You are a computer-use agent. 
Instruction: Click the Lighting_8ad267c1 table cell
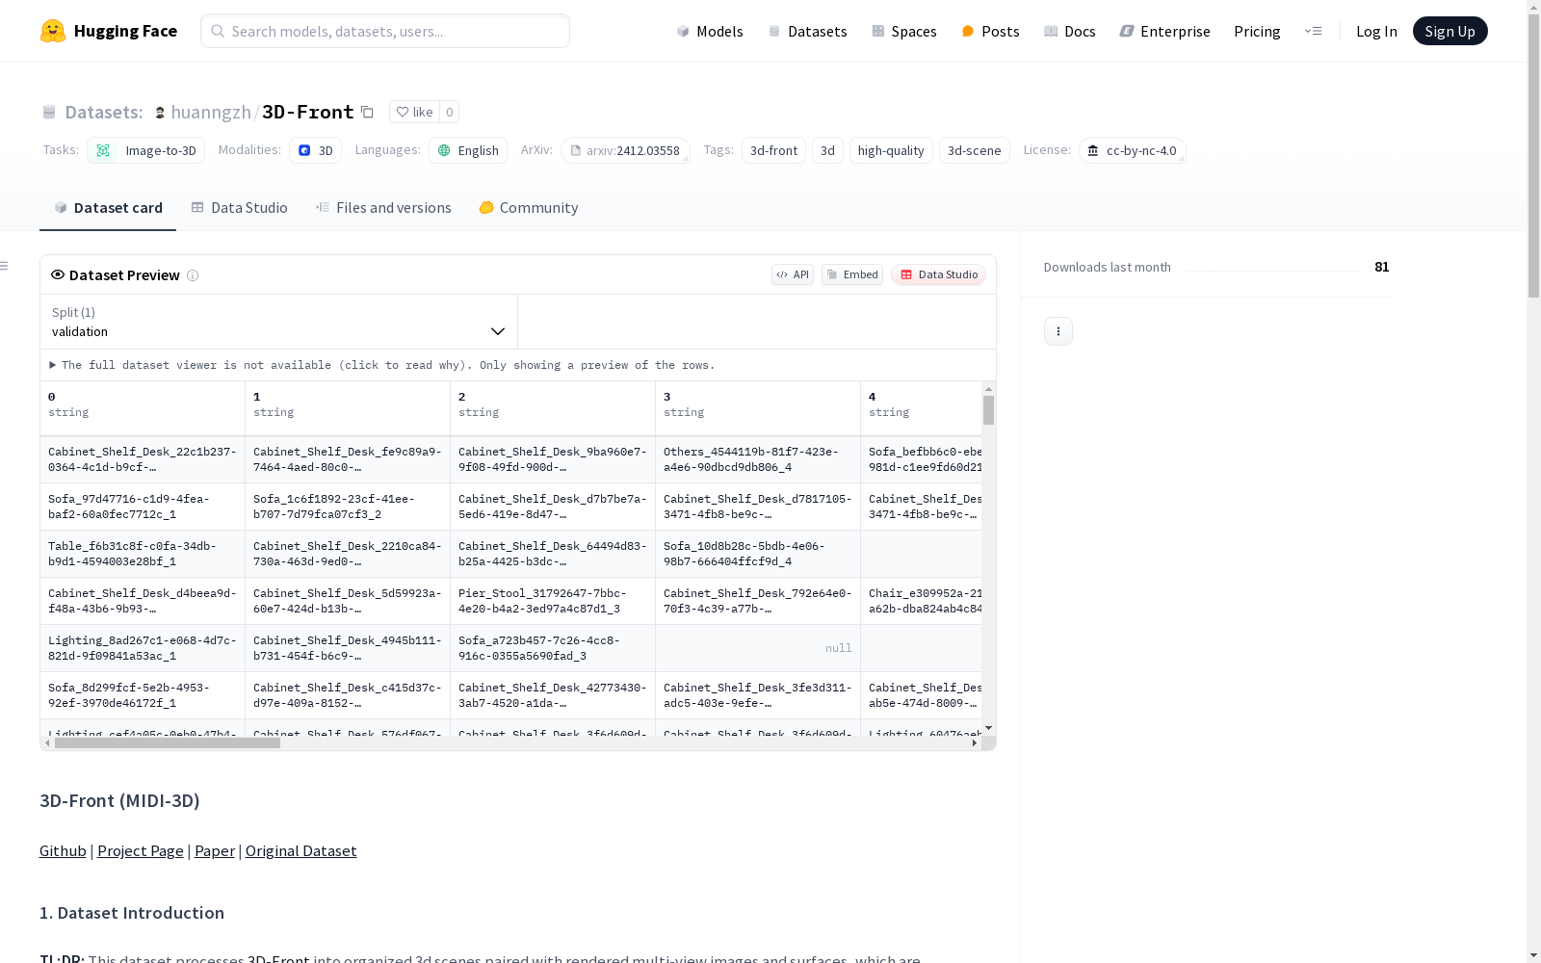[143, 648]
